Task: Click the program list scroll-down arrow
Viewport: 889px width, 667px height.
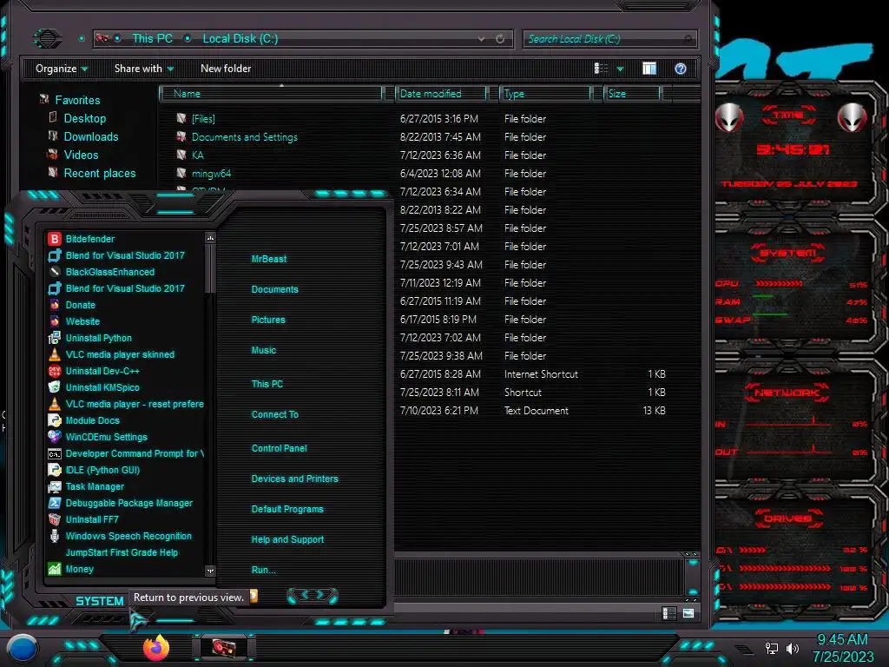Action: point(210,571)
